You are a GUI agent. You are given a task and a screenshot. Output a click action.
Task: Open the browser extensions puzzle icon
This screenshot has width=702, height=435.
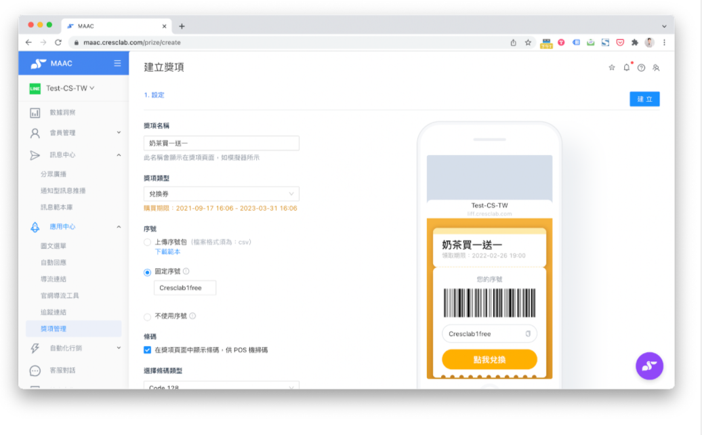click(634, 43)
